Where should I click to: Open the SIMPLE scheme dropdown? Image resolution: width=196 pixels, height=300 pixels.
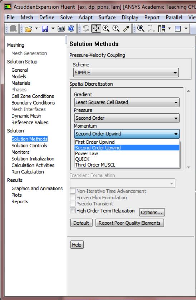coord(126,73)
